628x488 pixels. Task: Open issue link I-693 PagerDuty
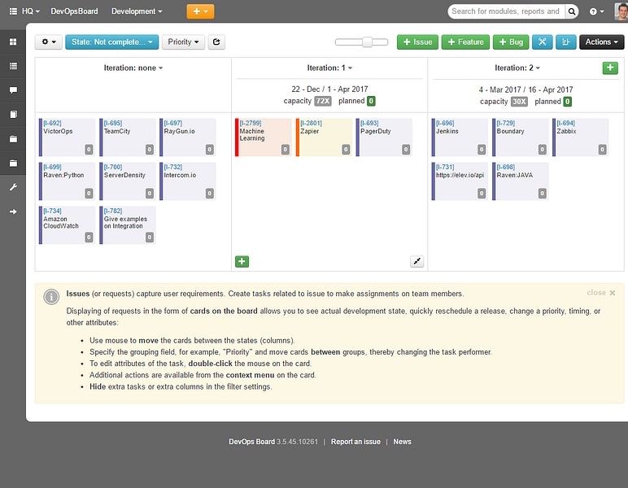point(369,123)
